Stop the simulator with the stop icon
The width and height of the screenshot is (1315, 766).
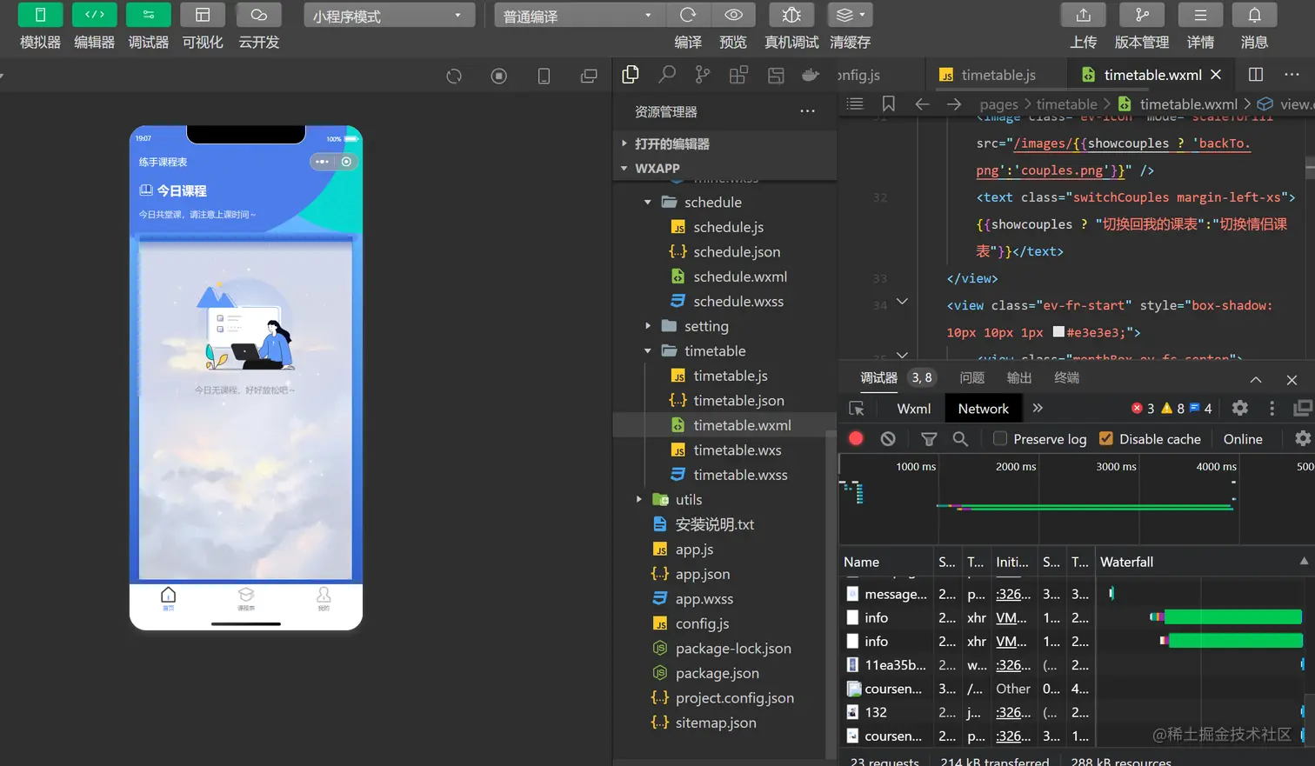point(499,76)
